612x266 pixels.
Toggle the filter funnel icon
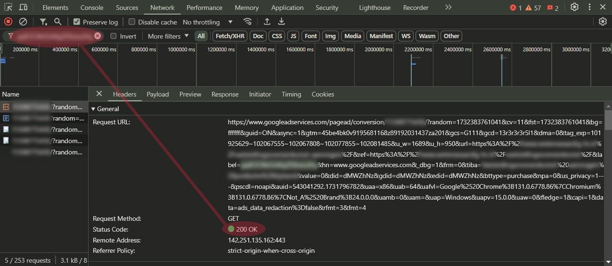(43, 22)
